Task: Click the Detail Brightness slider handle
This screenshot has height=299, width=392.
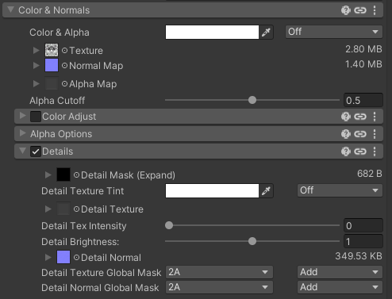Action: click(252, 241)
